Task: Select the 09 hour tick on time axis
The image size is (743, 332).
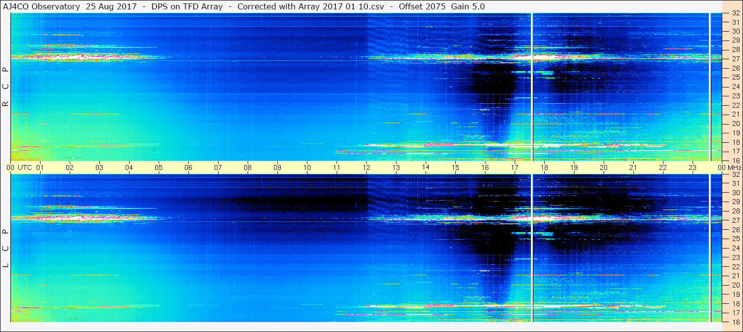Action: point(277,167)
